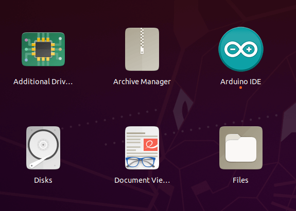
Task: Click the blue glasses on Document Viewer icon
Action: [141, 162]
